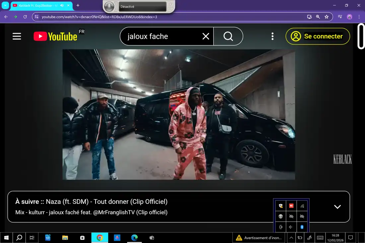
Task: Open YouTube settings three-dot menu
Action: 272,36
